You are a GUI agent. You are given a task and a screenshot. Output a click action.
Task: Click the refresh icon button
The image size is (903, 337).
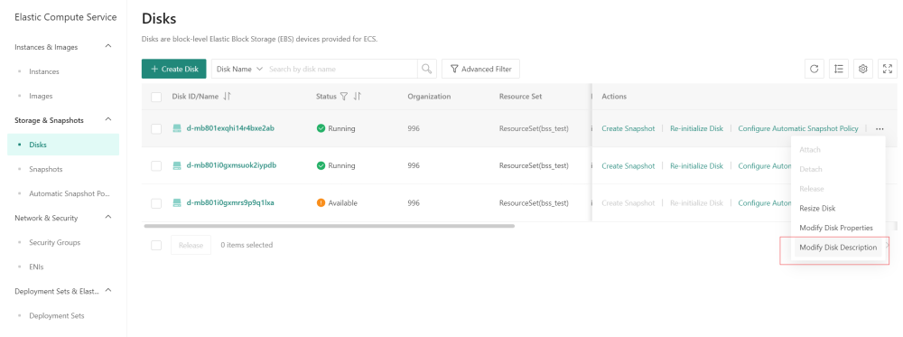814,69
